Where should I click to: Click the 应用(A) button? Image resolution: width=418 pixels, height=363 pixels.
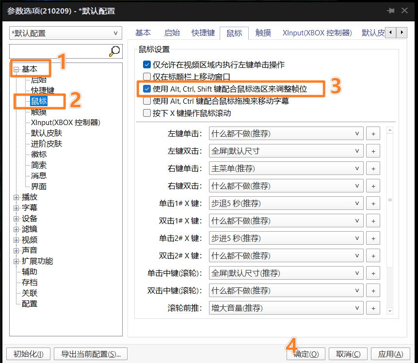(390, 354)
